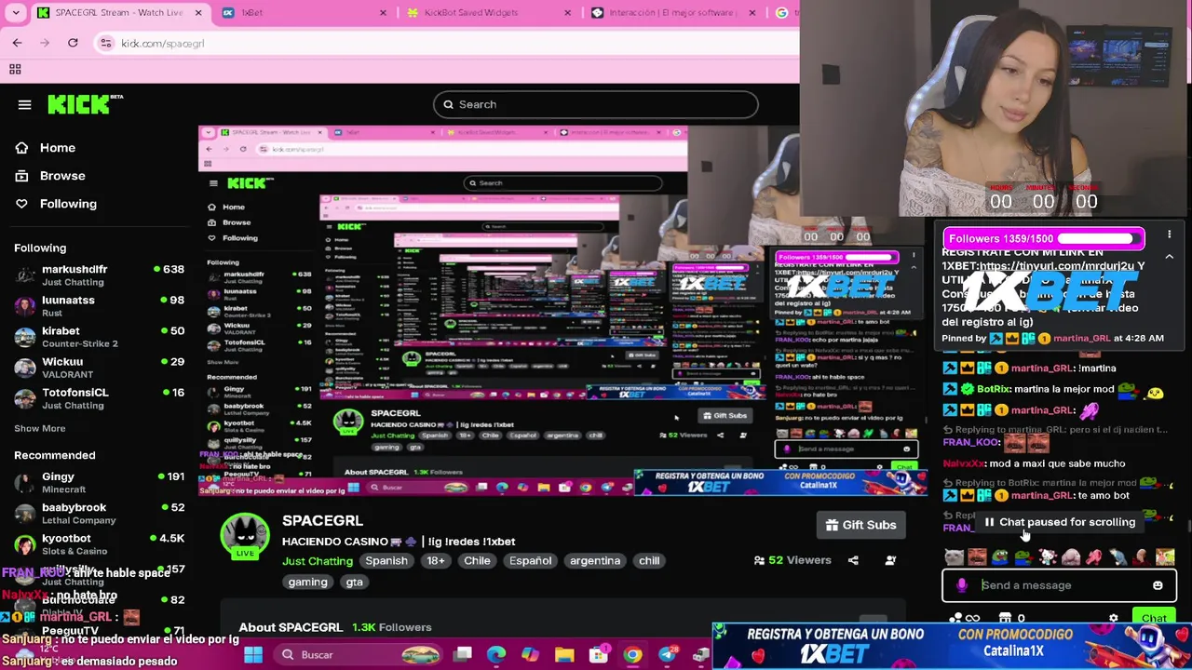Focus the Kick Search field
The height and width of the screenshot is (670, 1192).
click(596, 104)
